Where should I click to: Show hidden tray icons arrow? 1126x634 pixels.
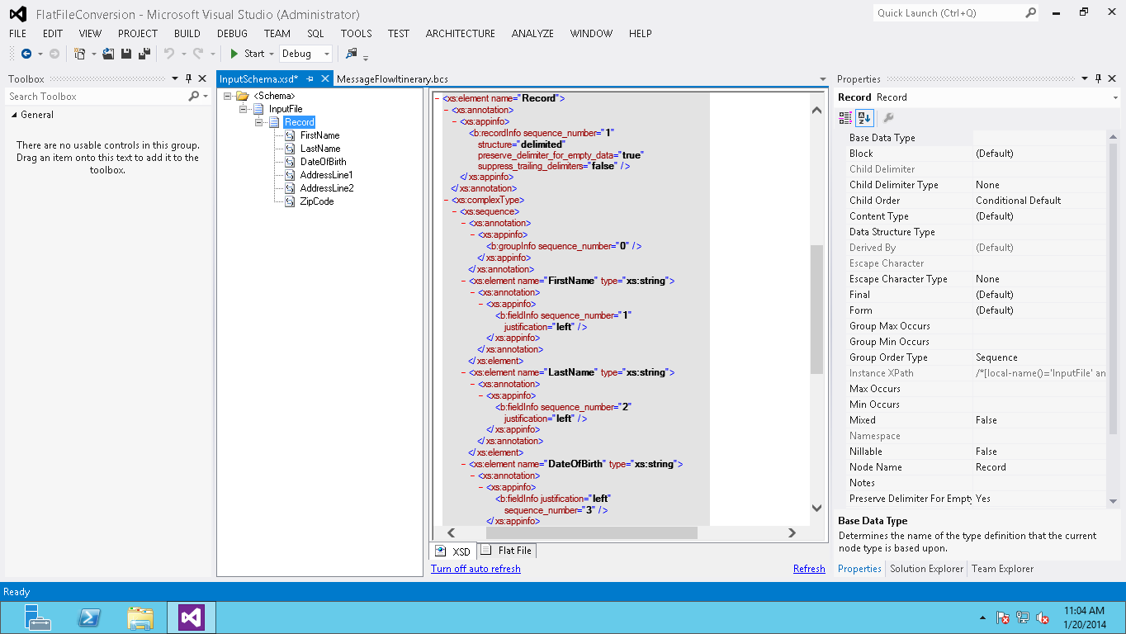(982, 617)
